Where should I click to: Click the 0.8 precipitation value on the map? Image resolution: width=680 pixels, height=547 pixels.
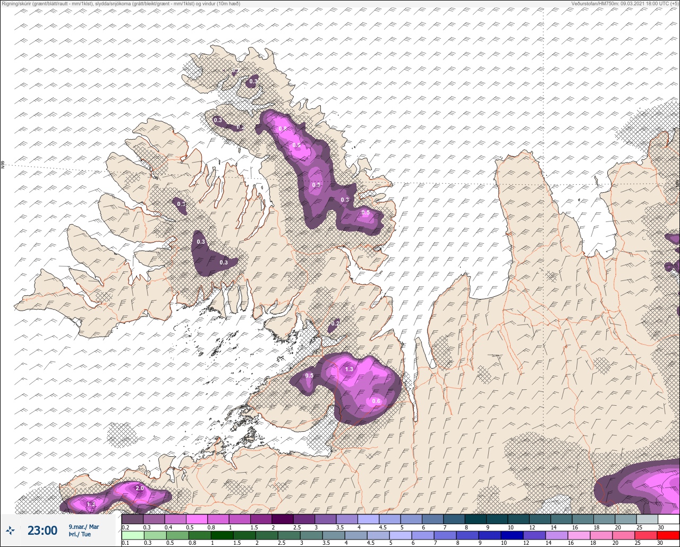tap(283, 129)
